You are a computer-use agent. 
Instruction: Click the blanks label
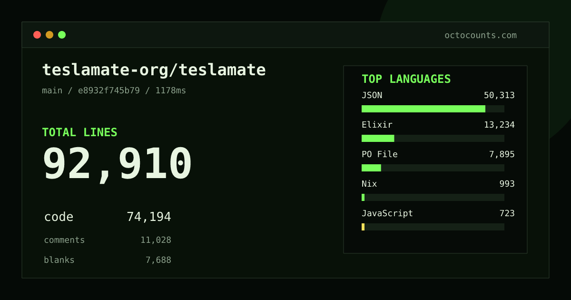(x=59, y=260)
